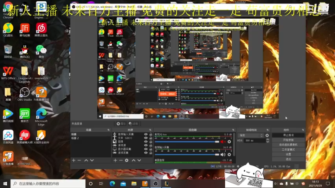Open the 斗鱼直播伴侣 desktop icon
This screenshot has height=188, width=335.
41,94
